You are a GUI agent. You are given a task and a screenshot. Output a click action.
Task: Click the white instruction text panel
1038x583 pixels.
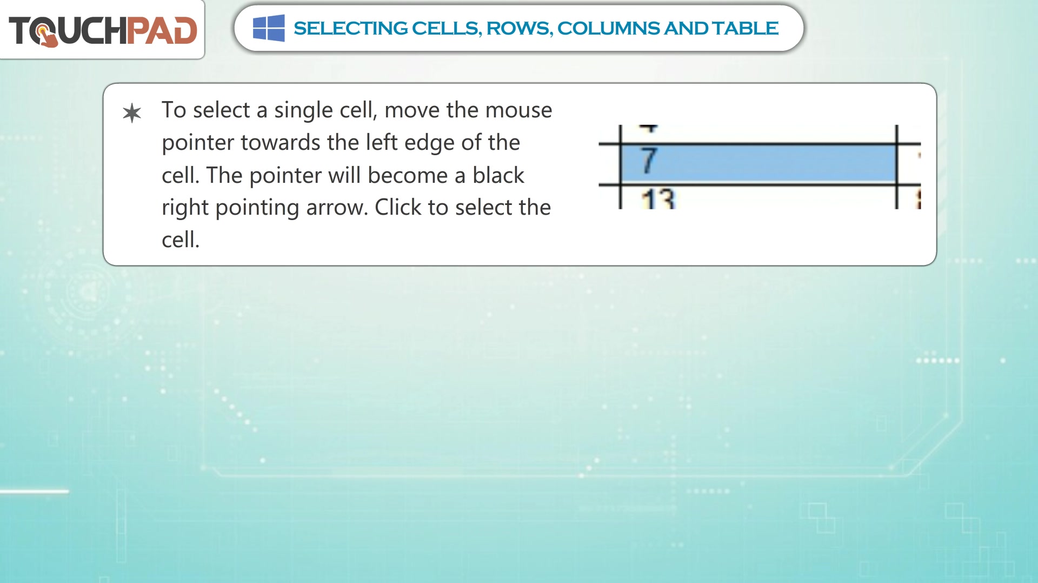[520, 174]
